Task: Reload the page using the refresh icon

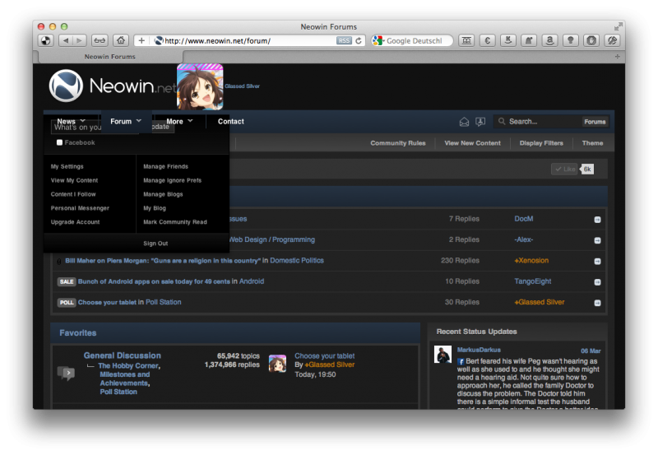Action: pos(359,40)
